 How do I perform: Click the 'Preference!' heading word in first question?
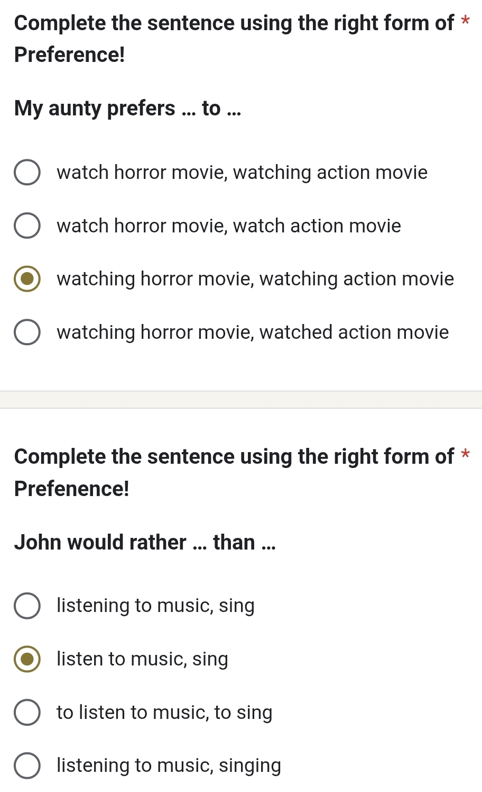click(70, 55)
